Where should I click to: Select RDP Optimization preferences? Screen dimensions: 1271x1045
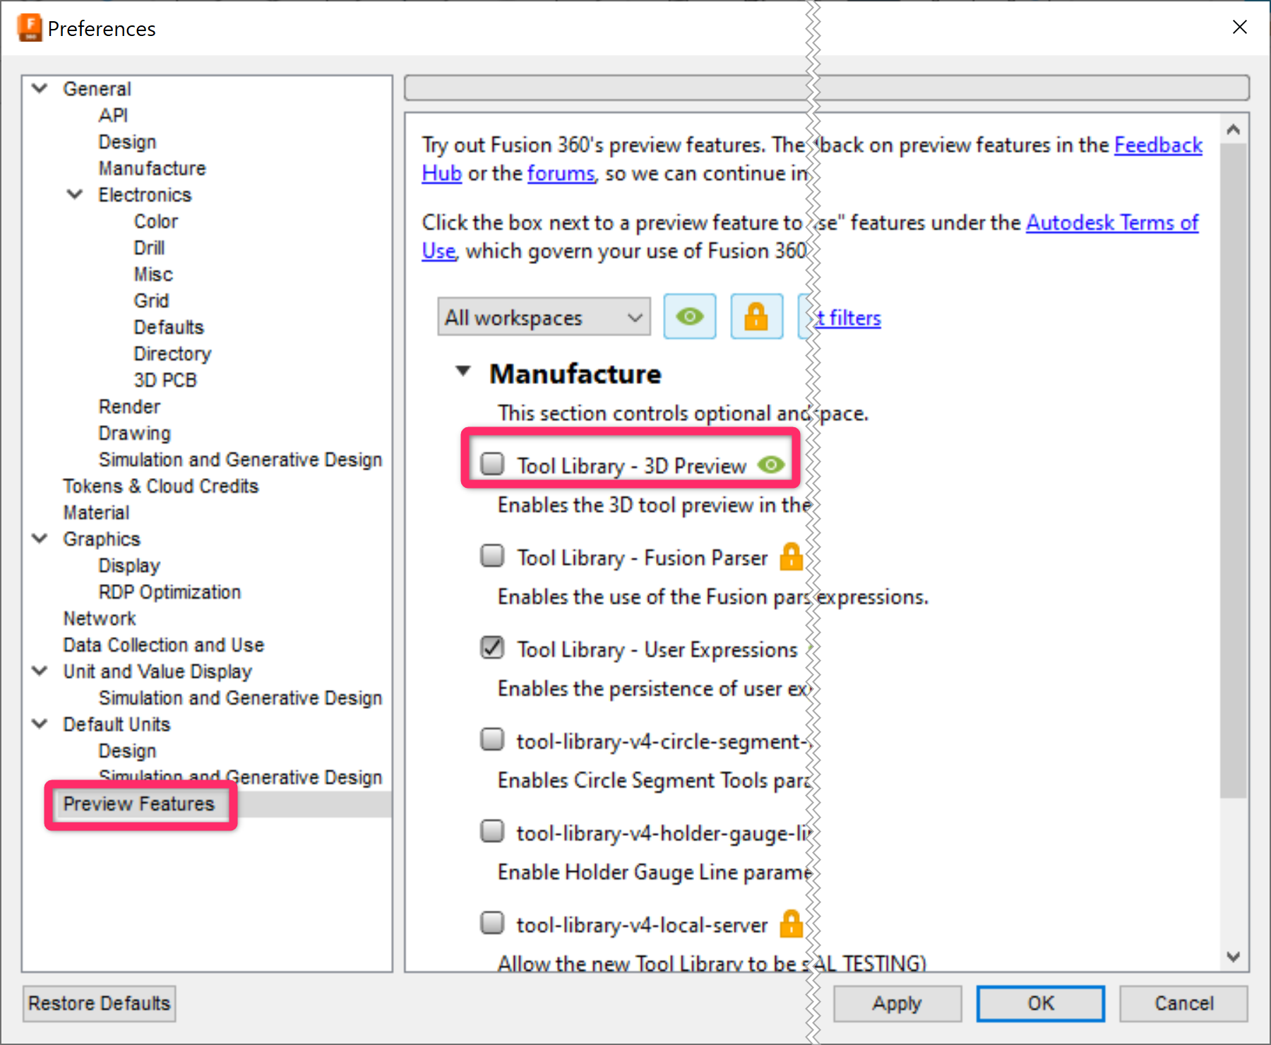coord(169,592)
